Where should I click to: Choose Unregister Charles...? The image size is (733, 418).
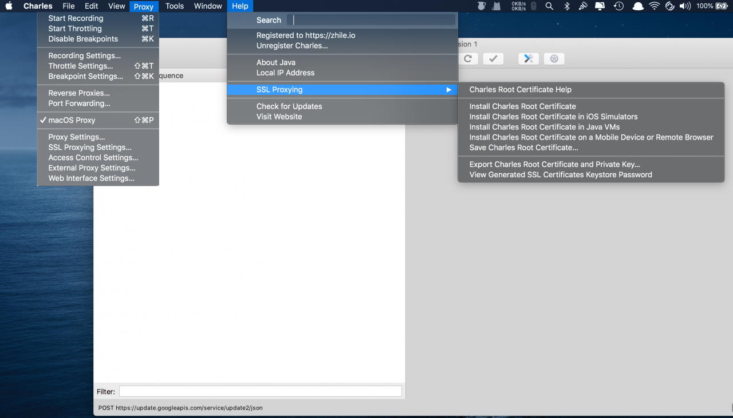point(342,46)
